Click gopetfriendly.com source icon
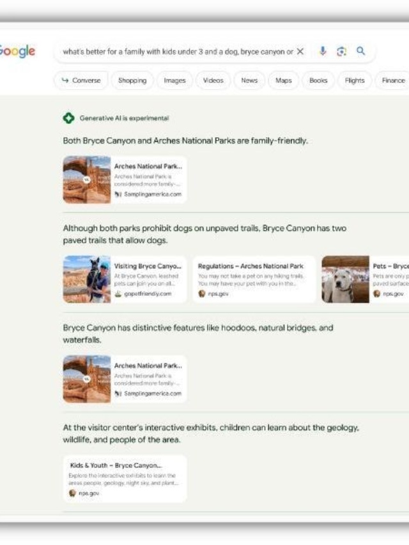This screenshot has height=545, width=409. [x=118, y=294]
